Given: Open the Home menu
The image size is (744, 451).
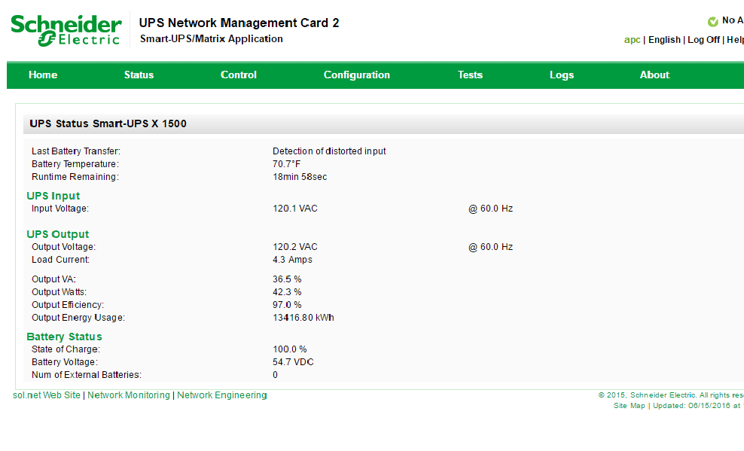Looking at the screenshot, I should point(43,75).
